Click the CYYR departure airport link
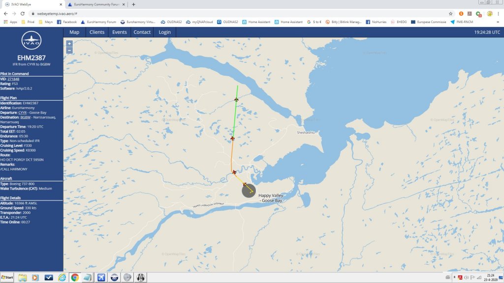 22,113
